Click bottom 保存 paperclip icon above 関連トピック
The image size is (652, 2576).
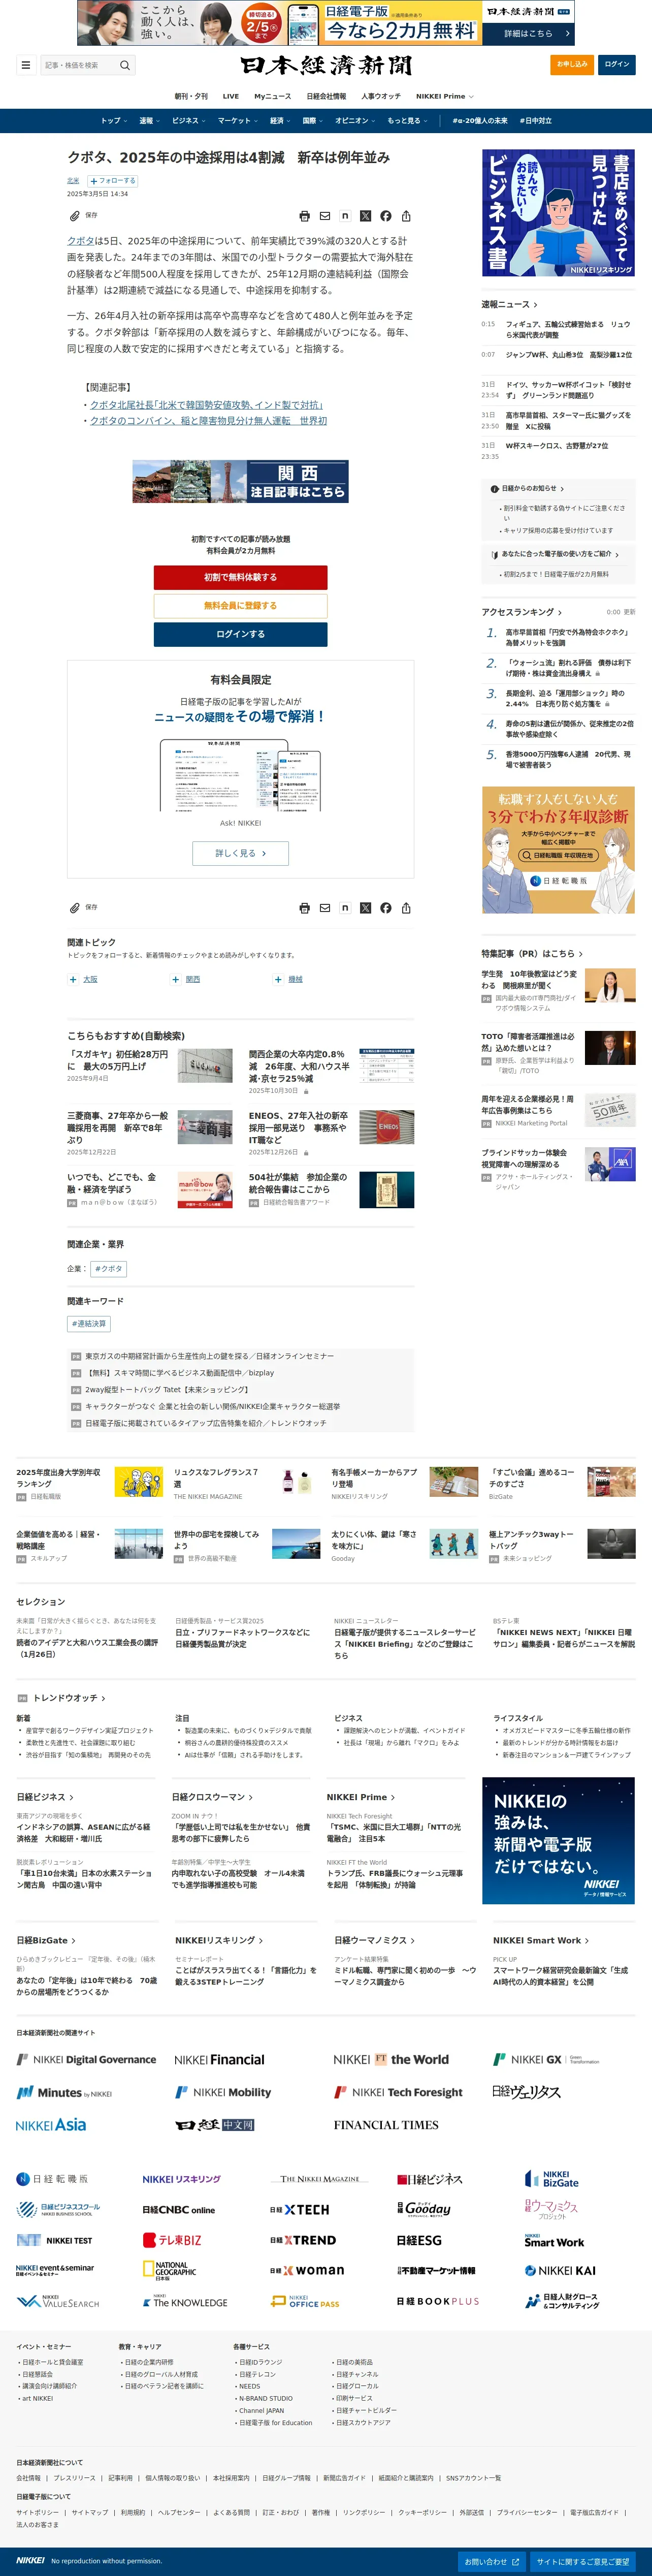(74, 908)
